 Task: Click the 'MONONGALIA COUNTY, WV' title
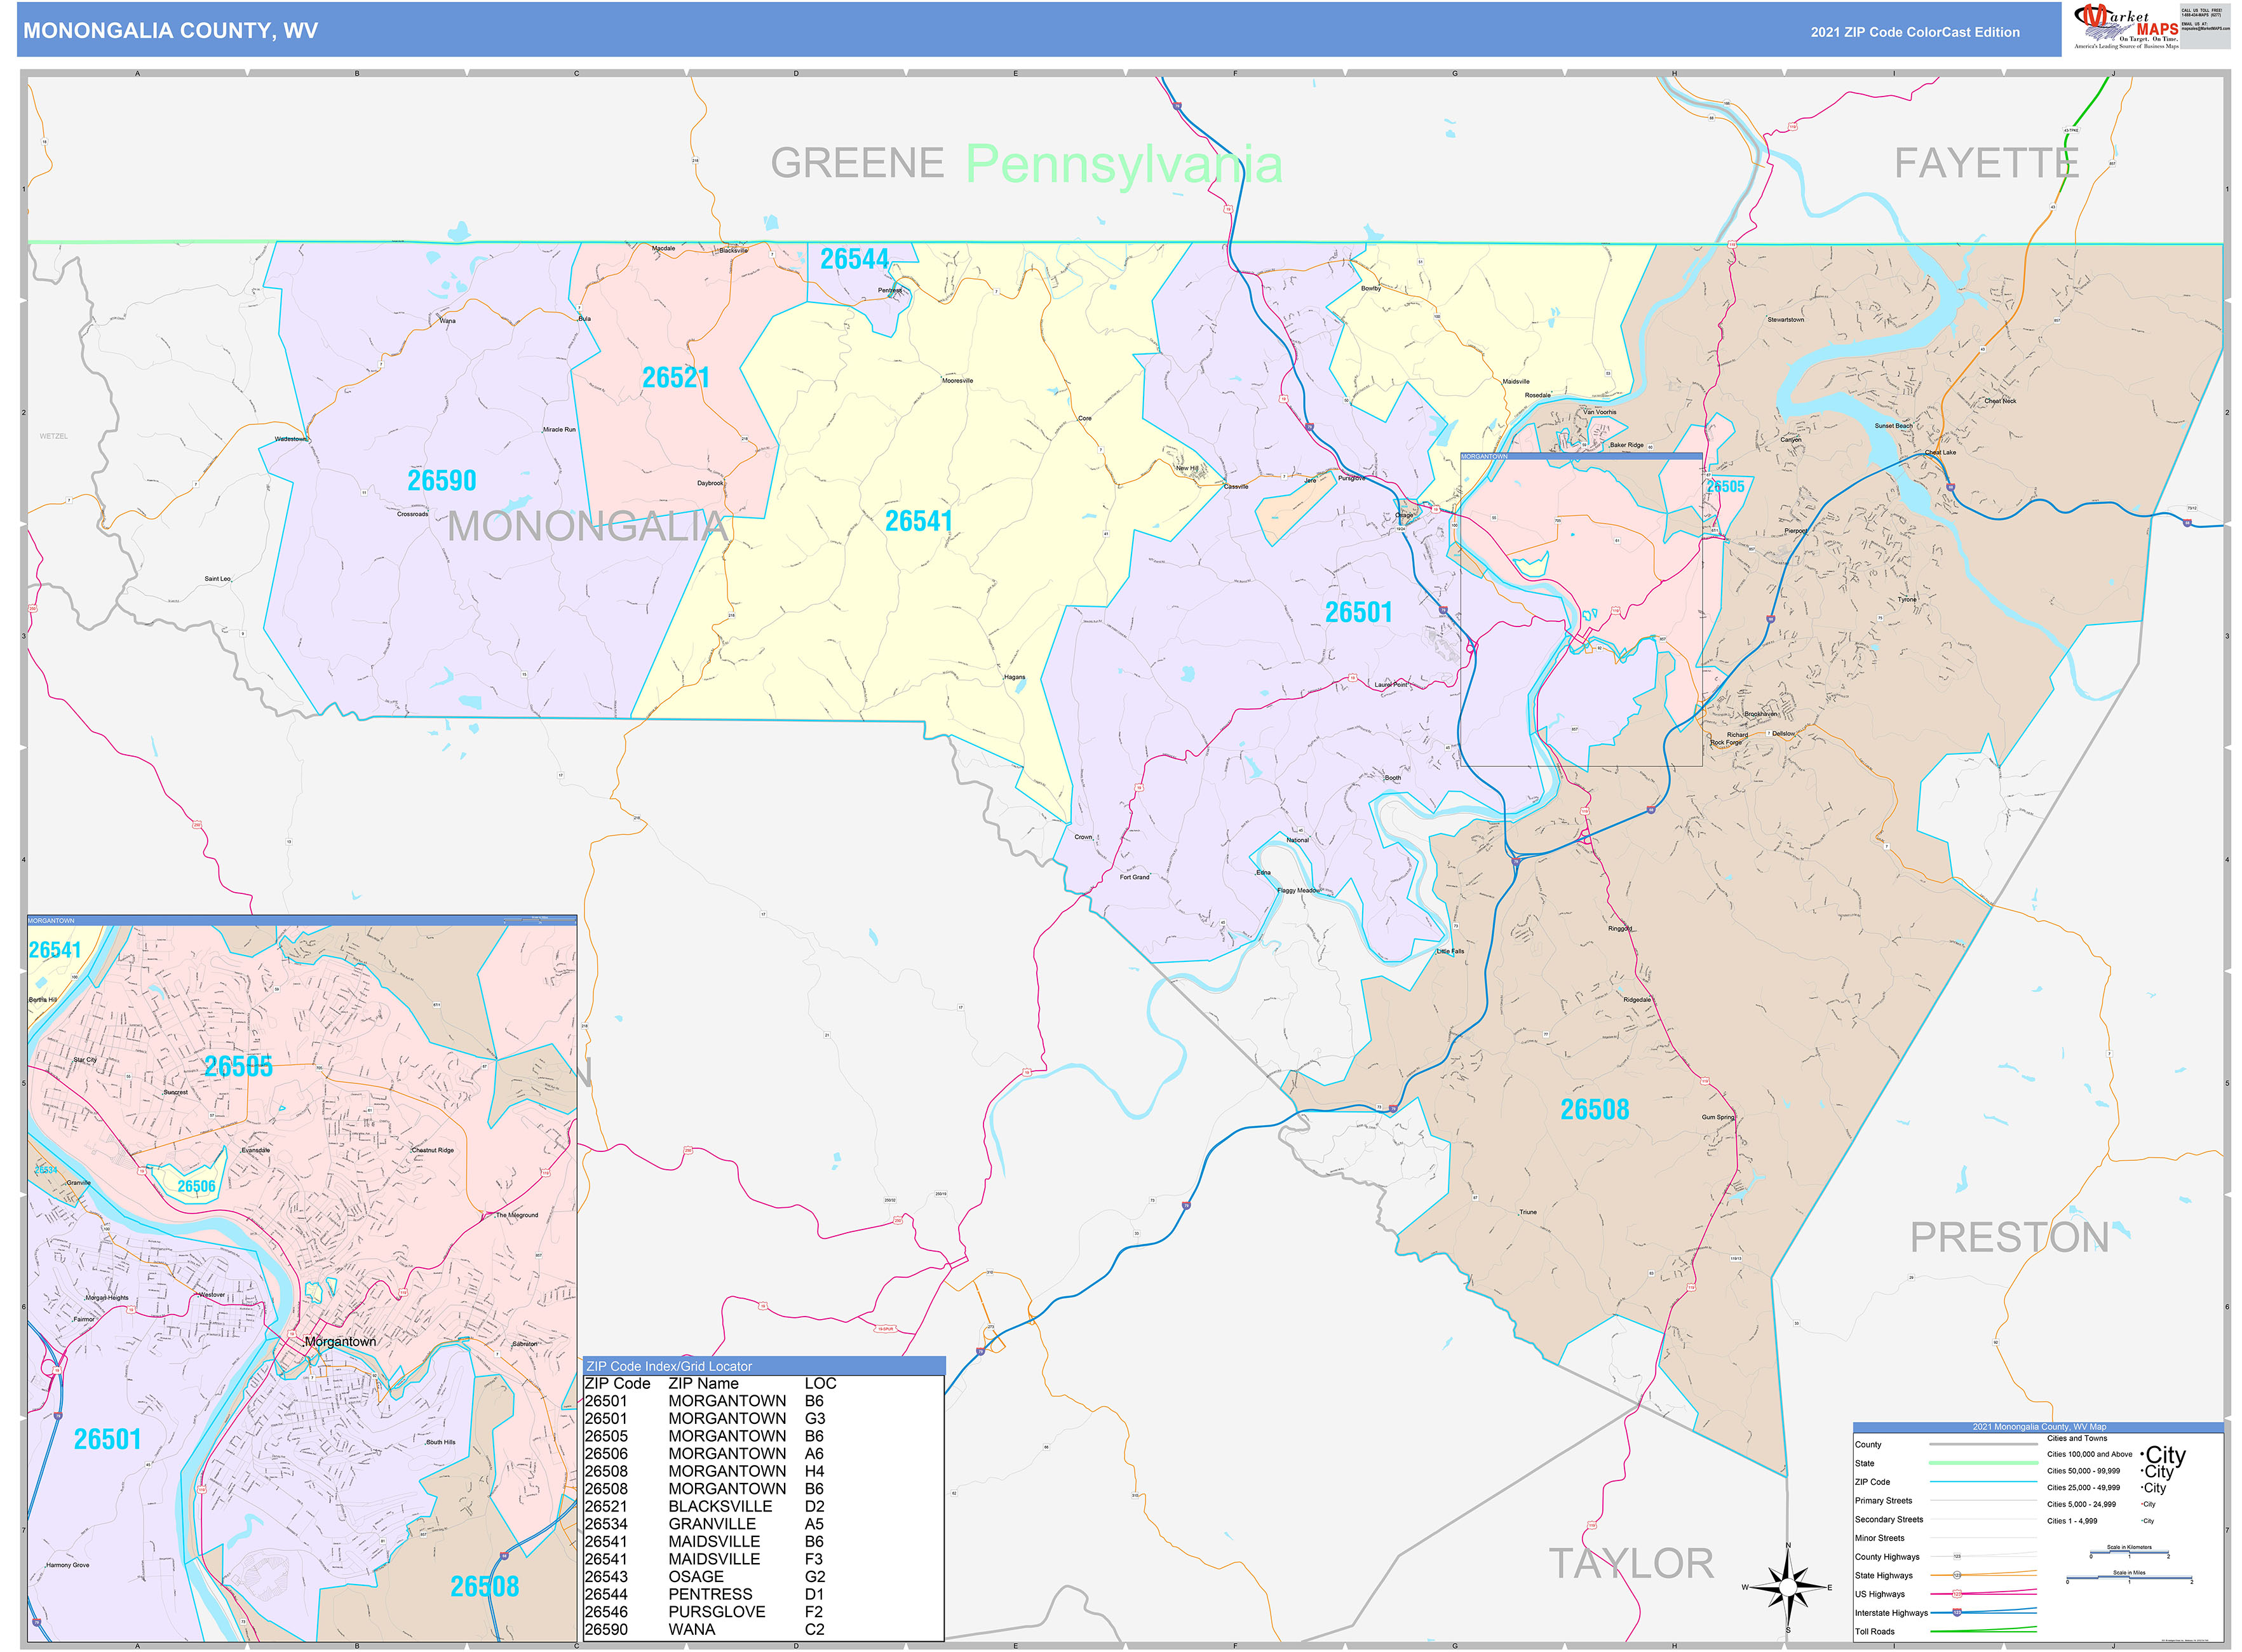(x=171, y=30)
